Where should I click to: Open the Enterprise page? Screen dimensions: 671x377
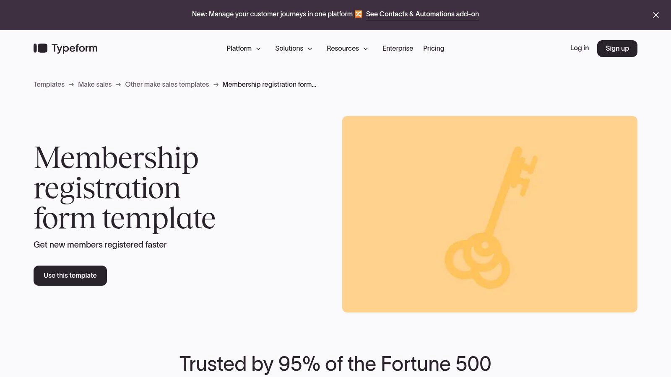[398, 48]
